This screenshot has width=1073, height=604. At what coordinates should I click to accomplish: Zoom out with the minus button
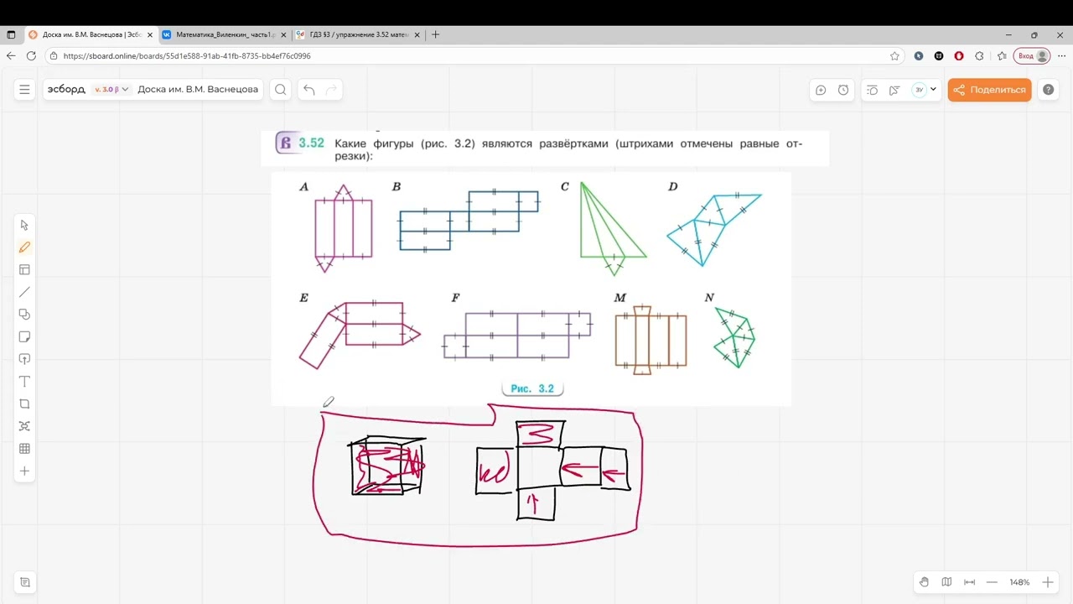coord(992,582)
